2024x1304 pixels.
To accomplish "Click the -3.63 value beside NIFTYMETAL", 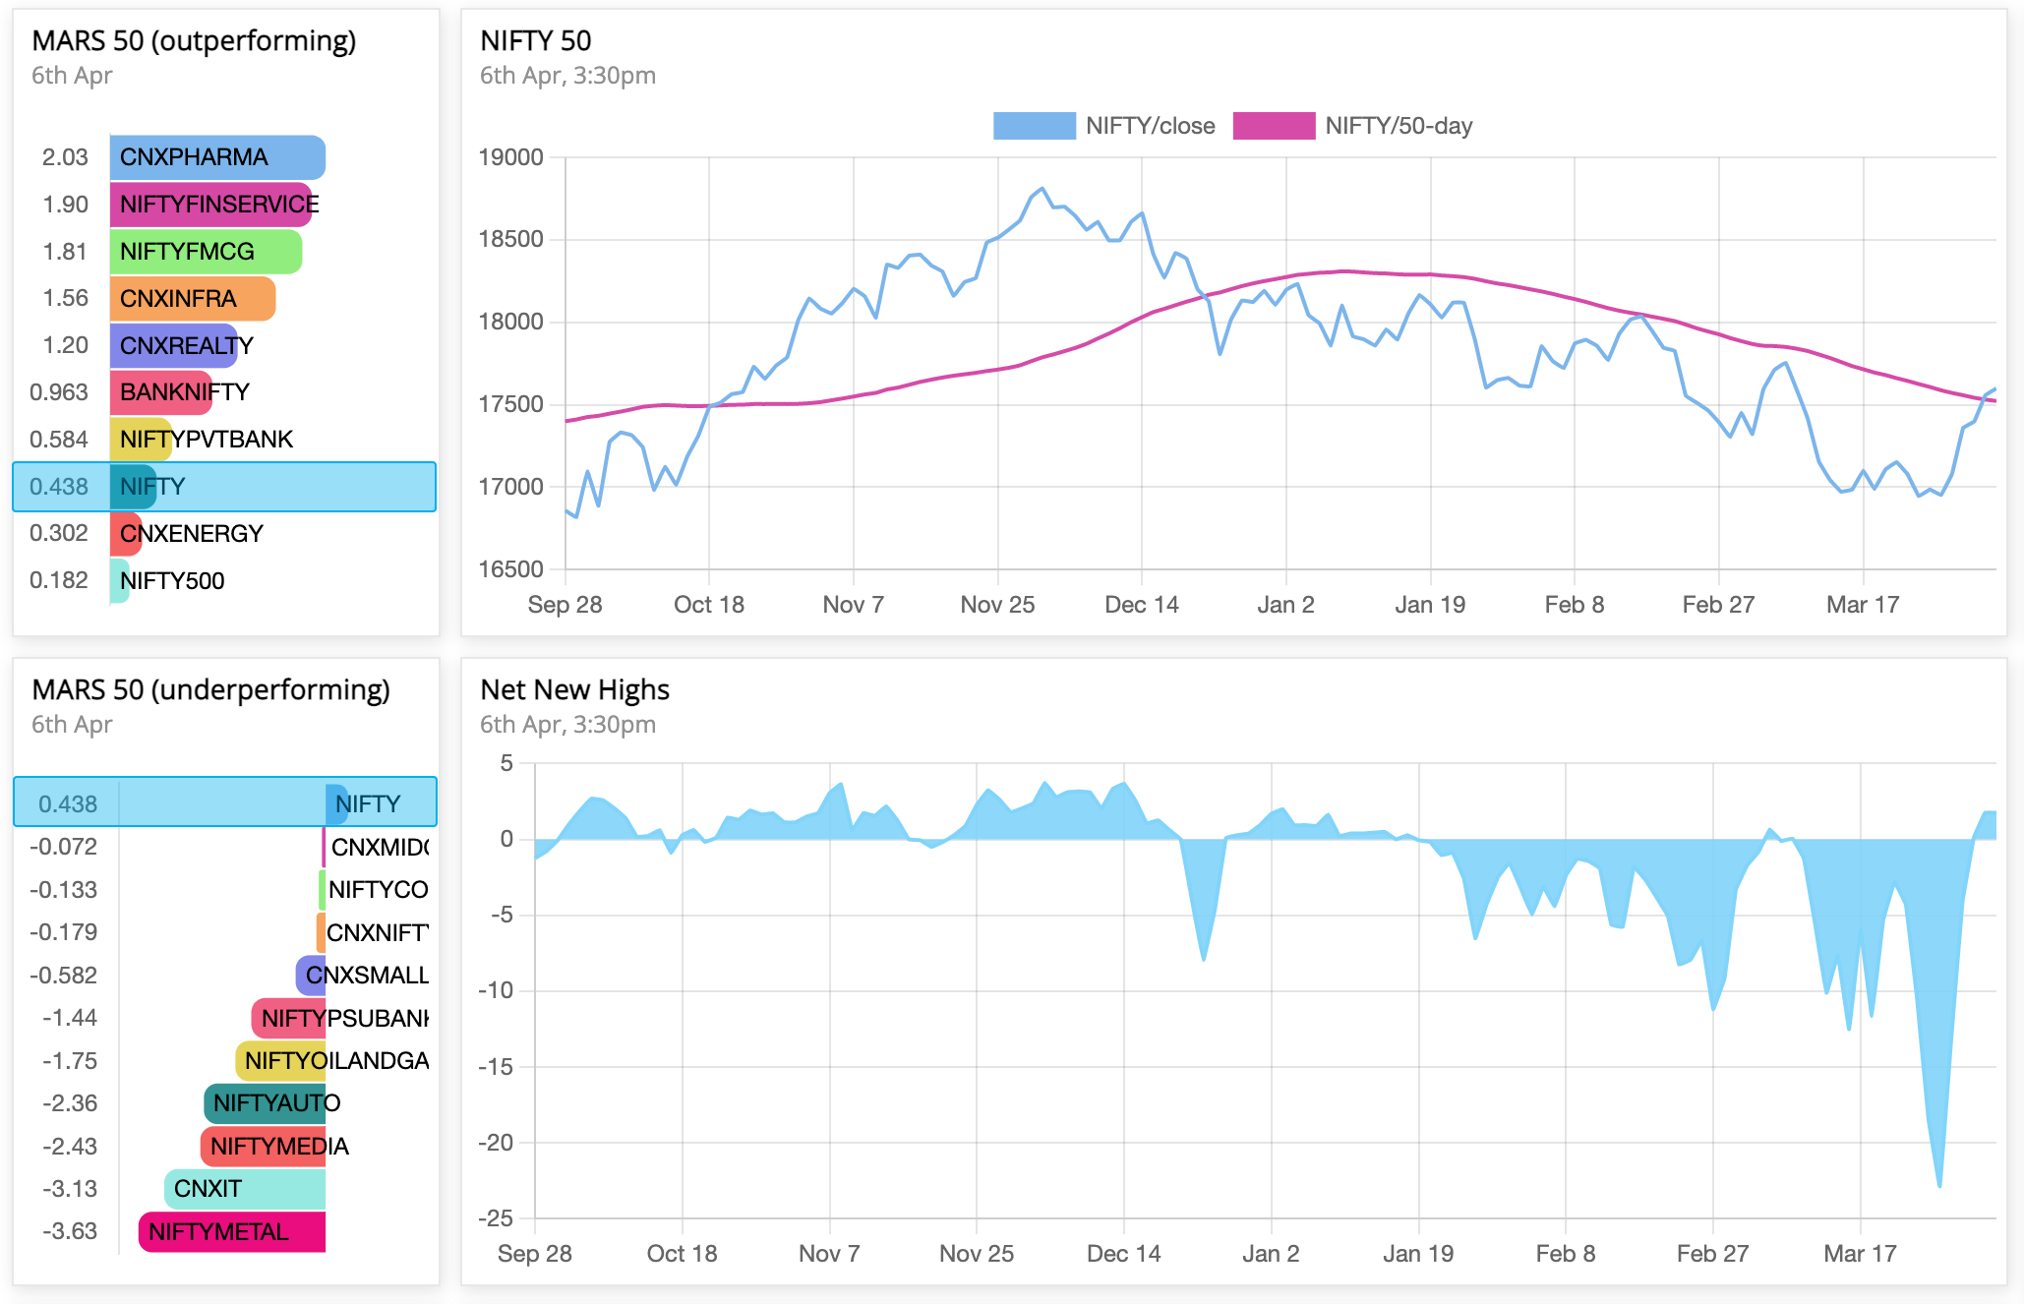I will (70, 1232).
